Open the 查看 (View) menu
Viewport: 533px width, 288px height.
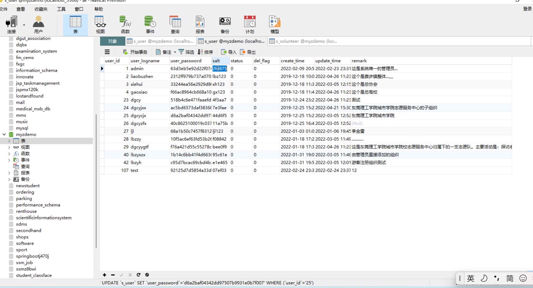[x=20, y=9]
